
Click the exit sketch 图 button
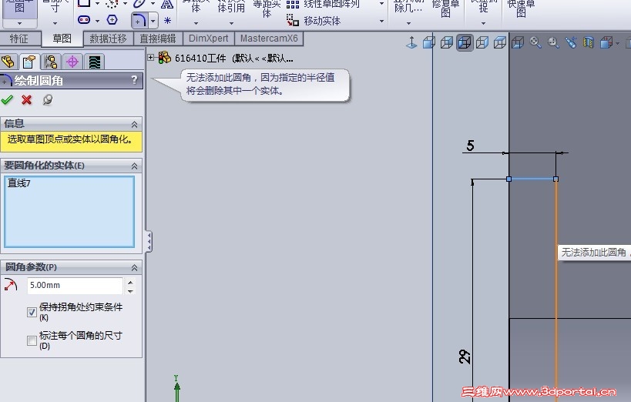pyautogui.click(x=19, y=7)
